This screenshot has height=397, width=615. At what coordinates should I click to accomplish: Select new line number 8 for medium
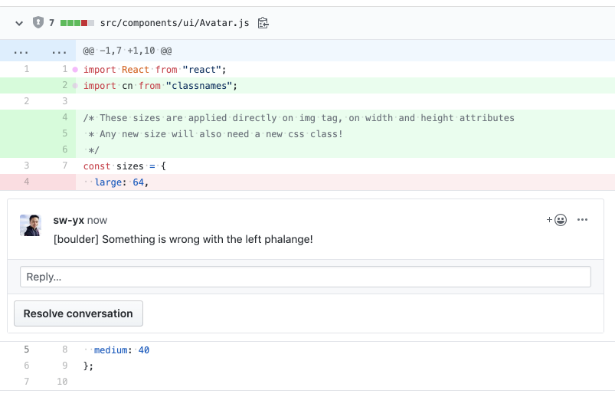(x=65, y=349)
